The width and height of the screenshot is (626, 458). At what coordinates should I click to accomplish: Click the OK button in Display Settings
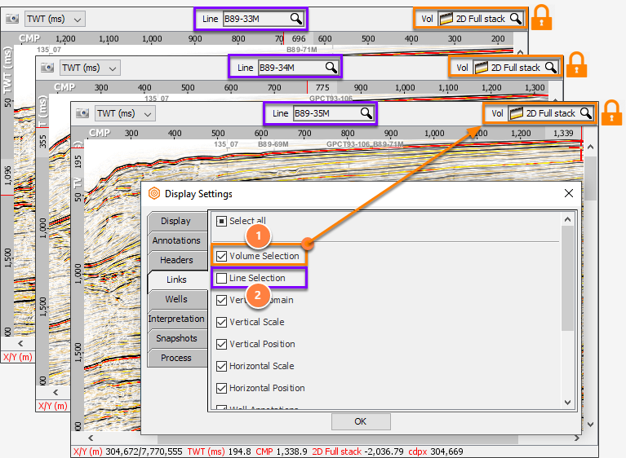361,421
